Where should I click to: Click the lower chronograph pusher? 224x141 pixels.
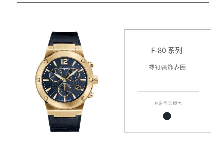pos(91,95)
